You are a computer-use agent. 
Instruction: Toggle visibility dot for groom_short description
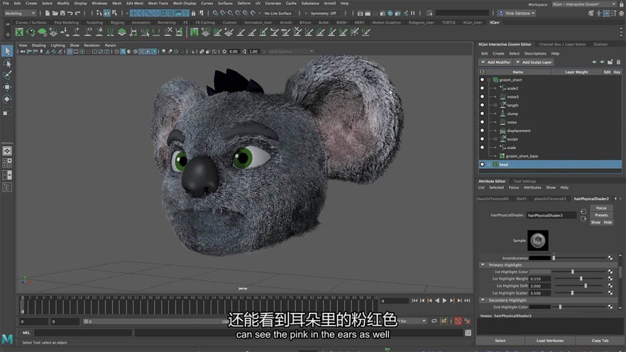click(x=482, y=80)
